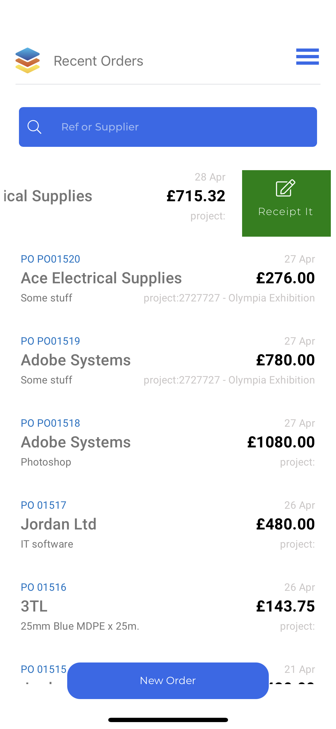Select the Ace Electrical Supplies order row

(168, 278)
